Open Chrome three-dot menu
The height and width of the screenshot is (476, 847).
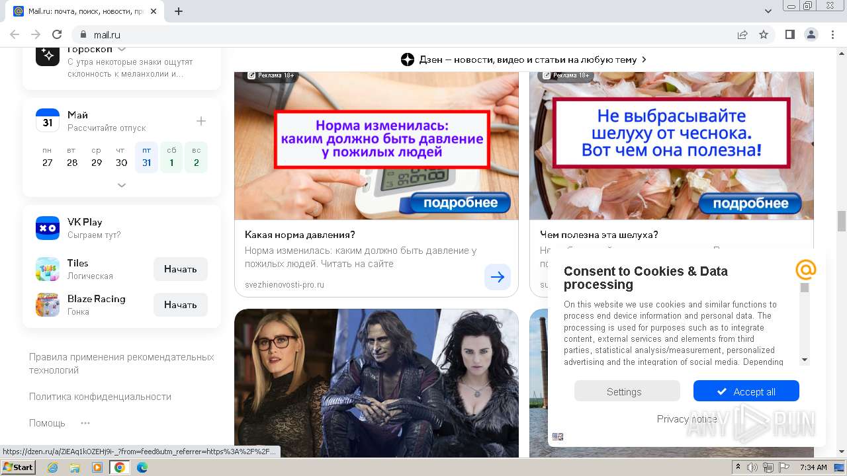pyautogui.click(x=832, y=34)
